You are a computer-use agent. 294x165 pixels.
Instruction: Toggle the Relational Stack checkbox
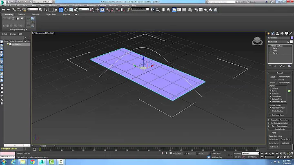click(x=271, y=115)
